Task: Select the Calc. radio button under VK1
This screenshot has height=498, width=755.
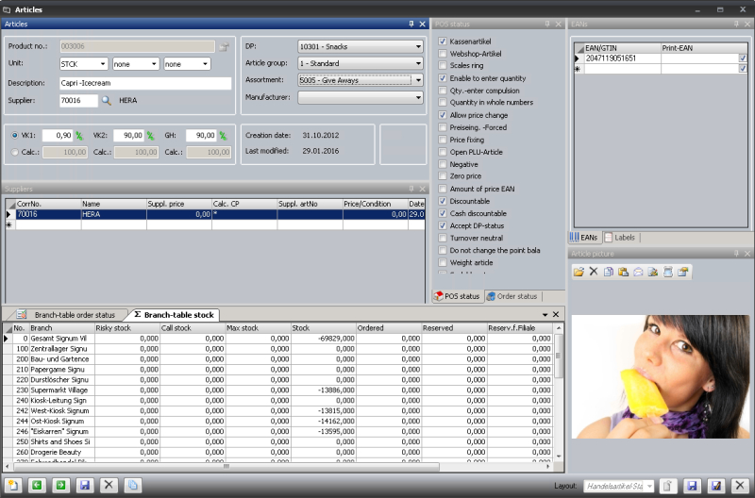Action: coord(15,152)
